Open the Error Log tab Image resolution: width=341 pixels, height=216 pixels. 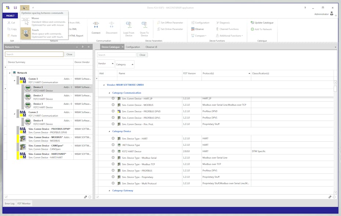pos(10,204)
